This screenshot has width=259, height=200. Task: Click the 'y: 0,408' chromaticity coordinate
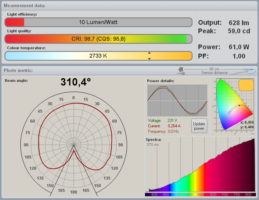247,127
